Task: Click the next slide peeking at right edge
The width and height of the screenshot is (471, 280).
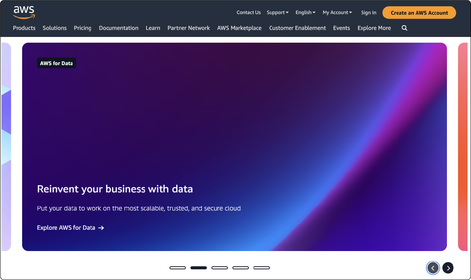Action: [x=463, y=147]
